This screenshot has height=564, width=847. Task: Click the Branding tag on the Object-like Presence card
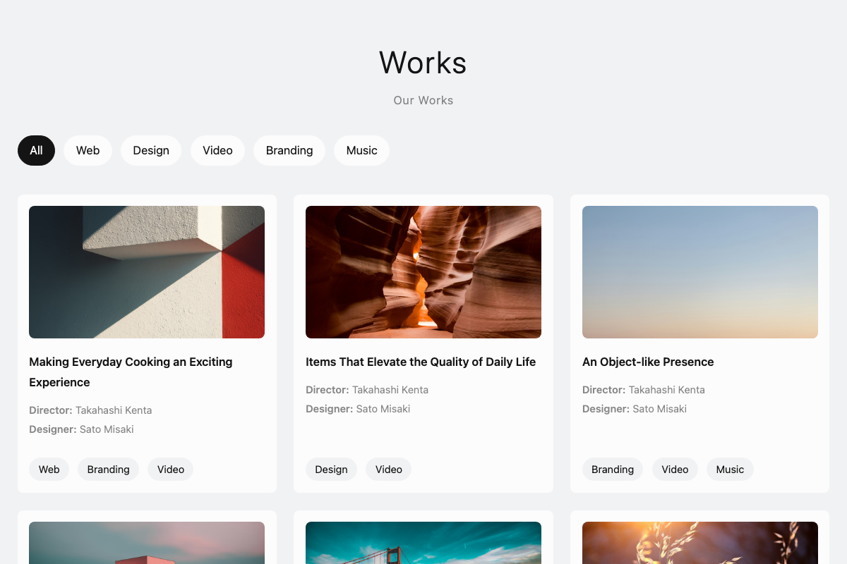(613, 469)
